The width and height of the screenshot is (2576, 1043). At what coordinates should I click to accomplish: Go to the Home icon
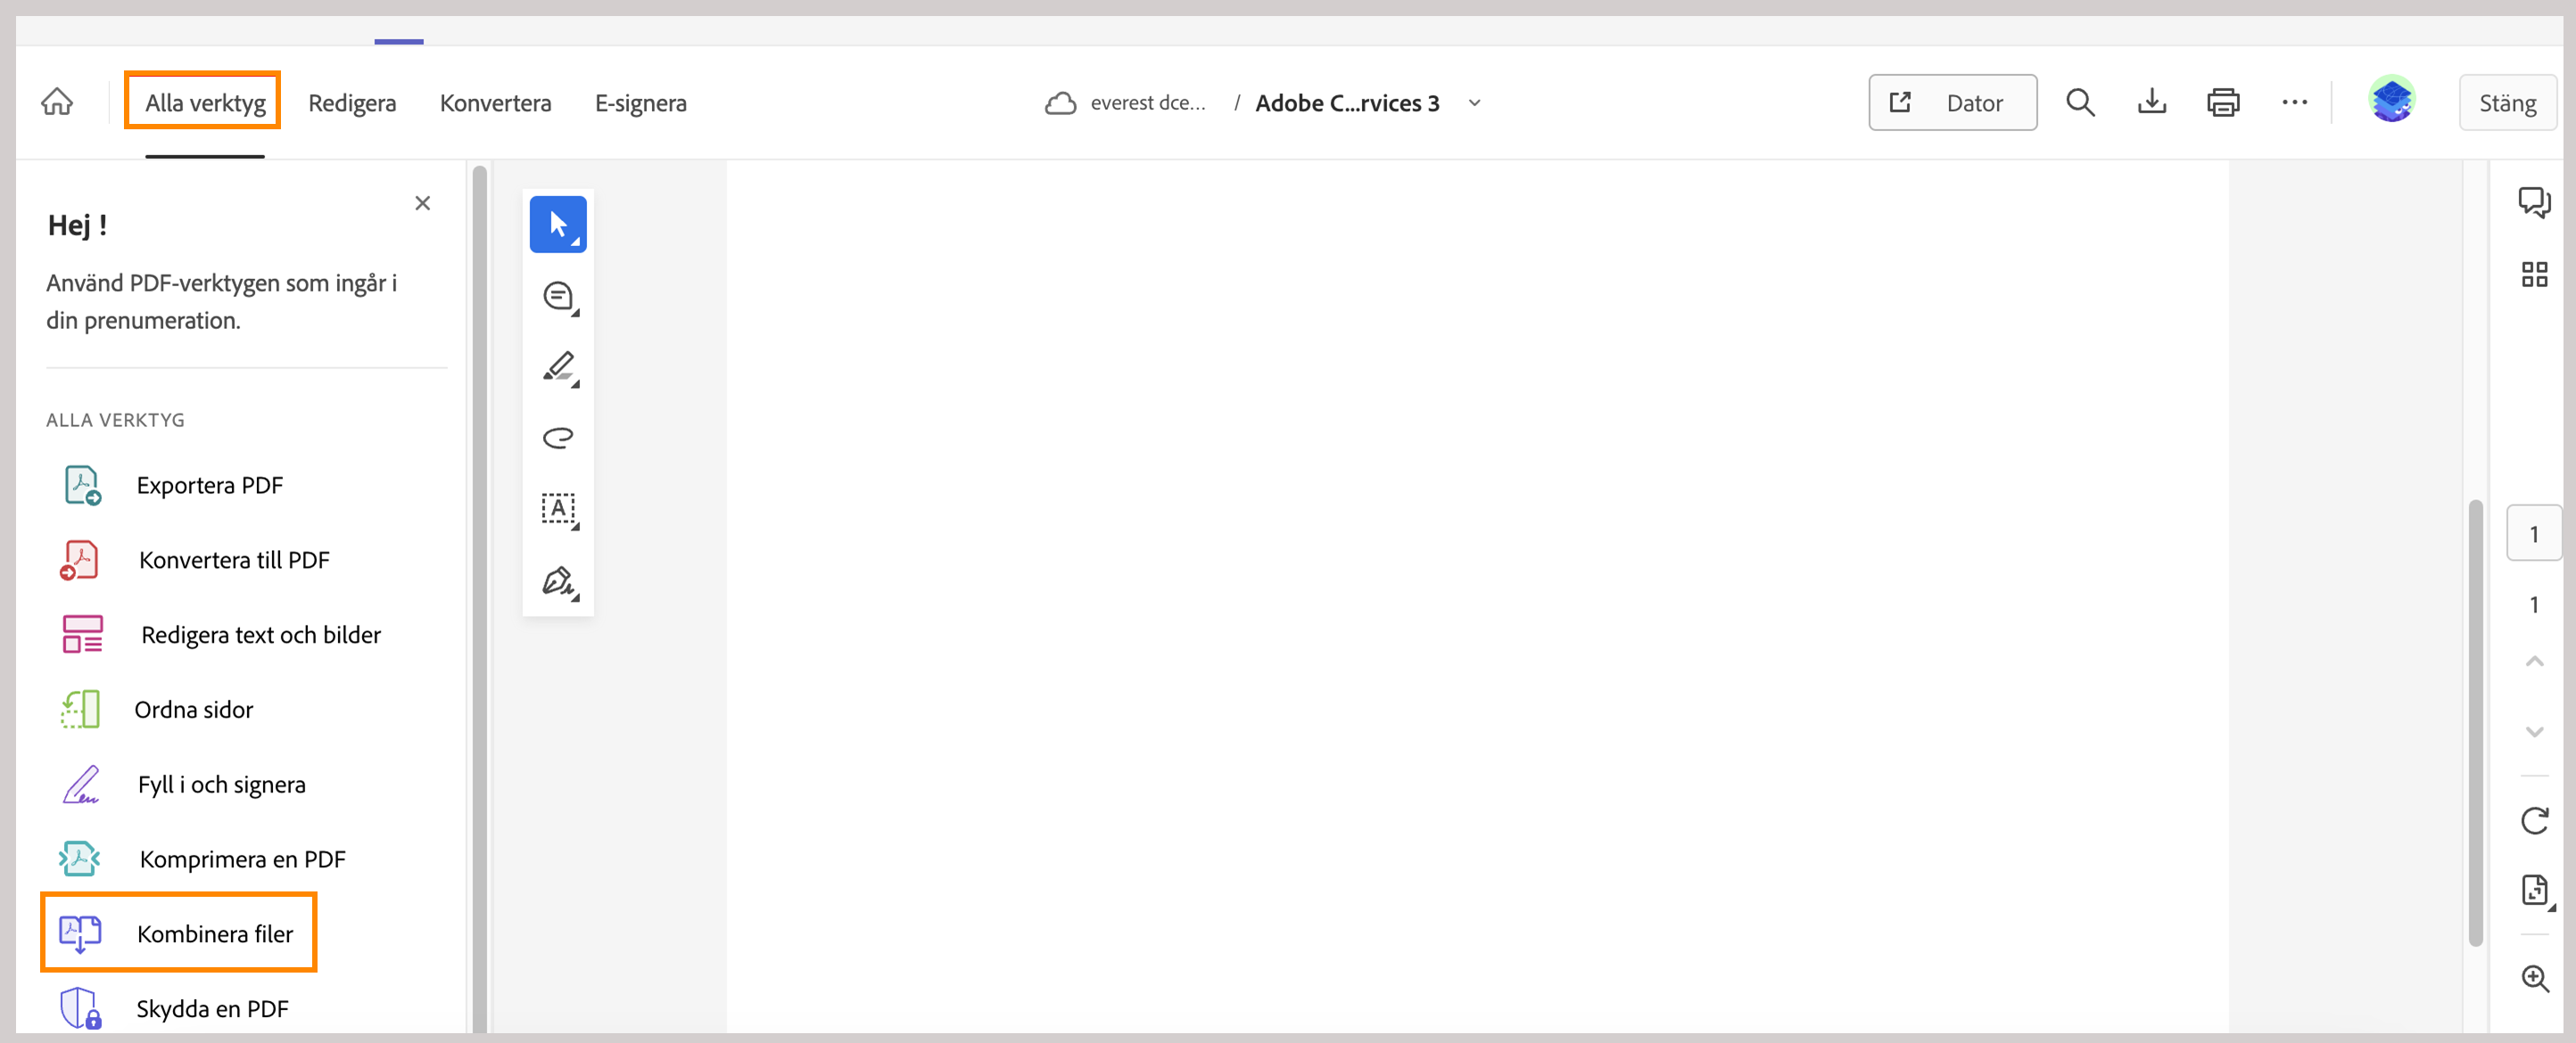pos(57,102)
